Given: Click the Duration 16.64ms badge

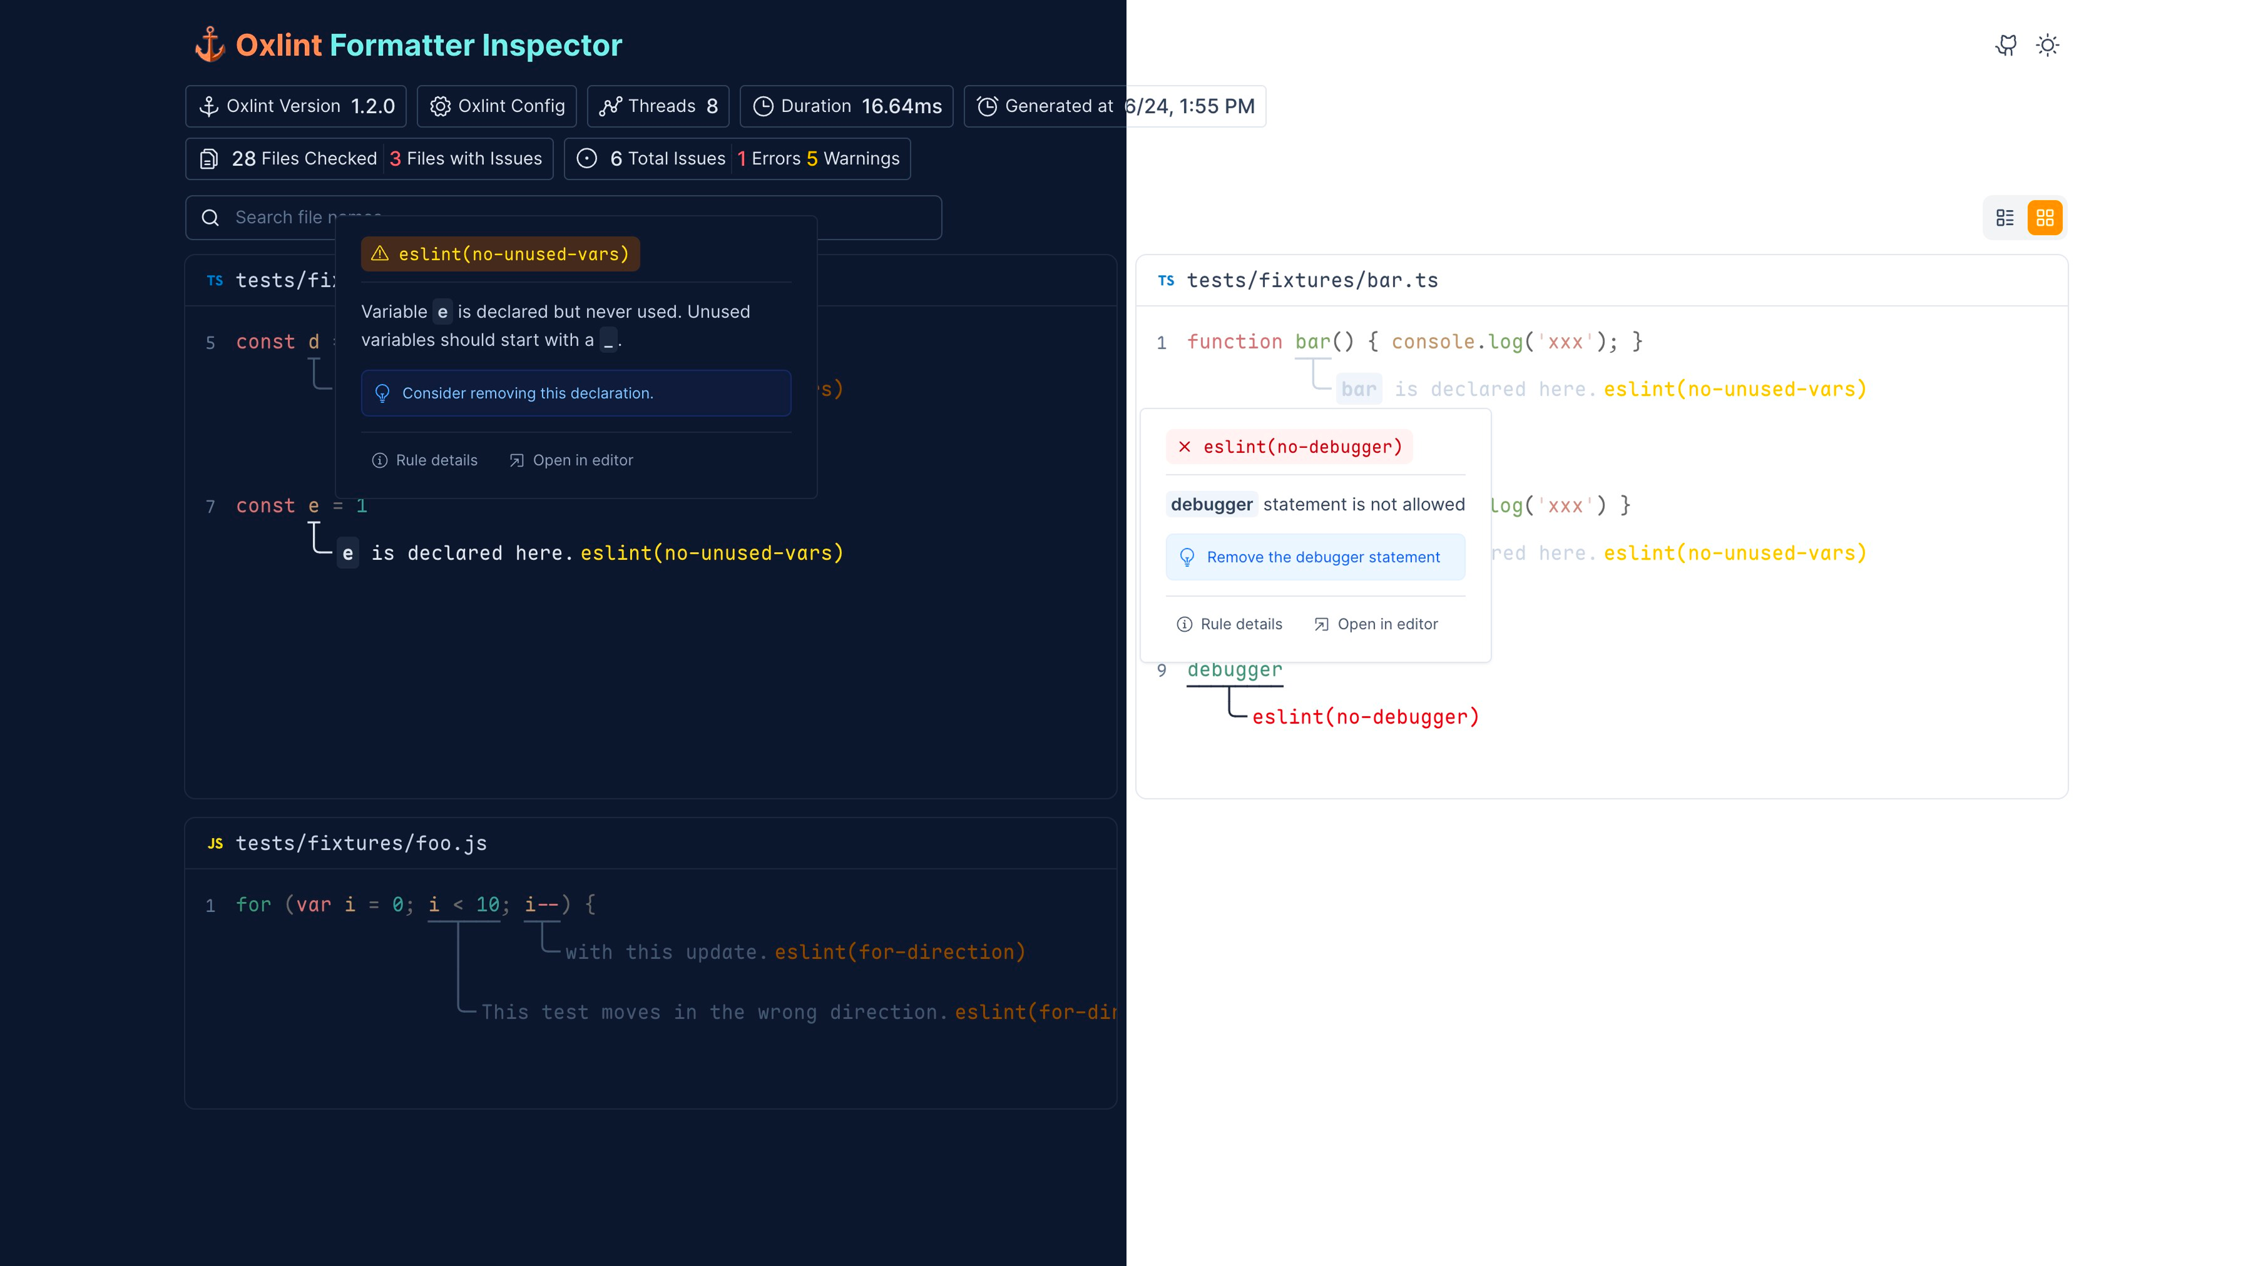Looking at the screenshot, I should pyautogui.click(x=847, y=107).
